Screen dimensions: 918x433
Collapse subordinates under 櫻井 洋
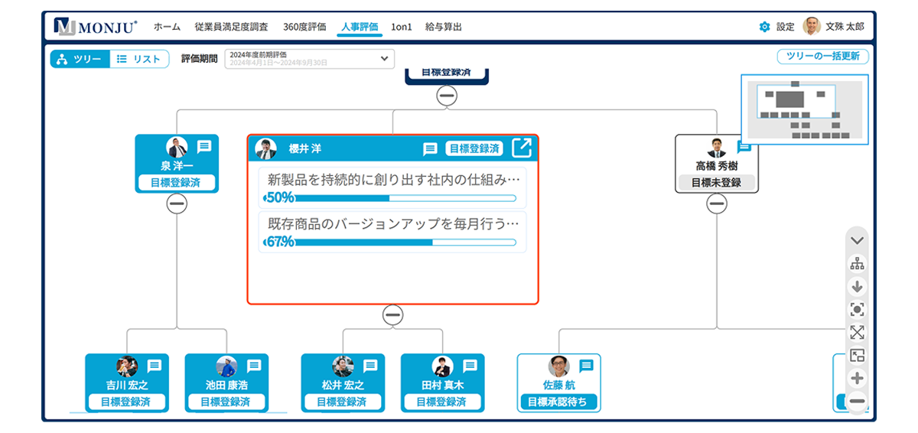click(x=393, y=314)
